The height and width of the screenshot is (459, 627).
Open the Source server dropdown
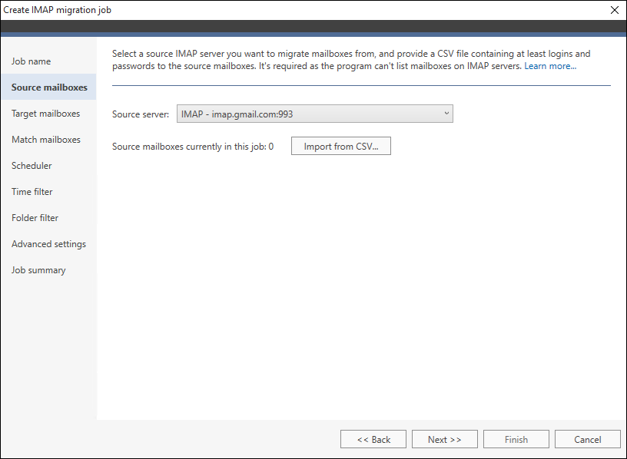click(x=315, y=114)
